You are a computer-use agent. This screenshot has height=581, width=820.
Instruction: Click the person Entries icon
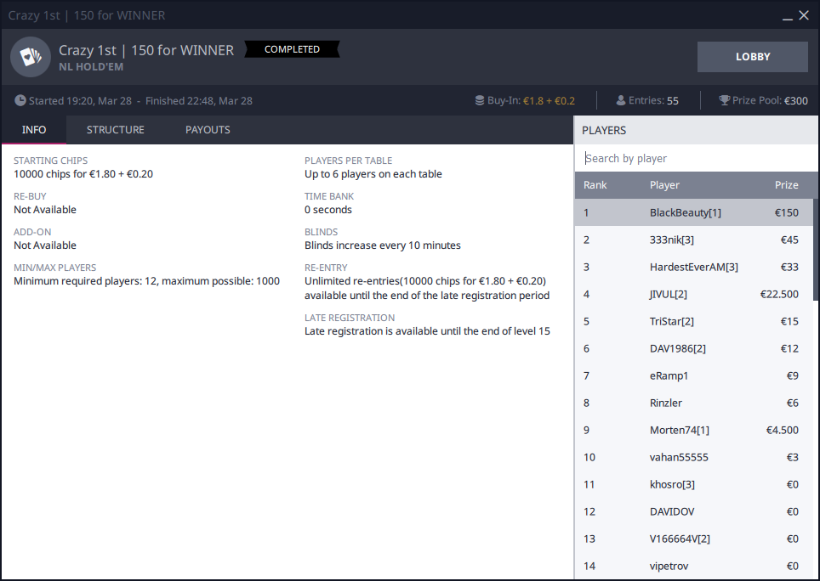pyautogui.click(x=621, y=100)
